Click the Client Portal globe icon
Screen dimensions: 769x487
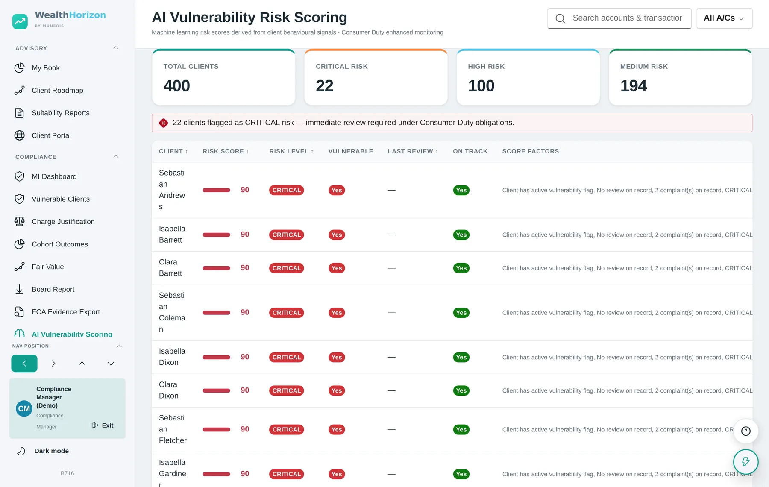[x=20, y=135]
